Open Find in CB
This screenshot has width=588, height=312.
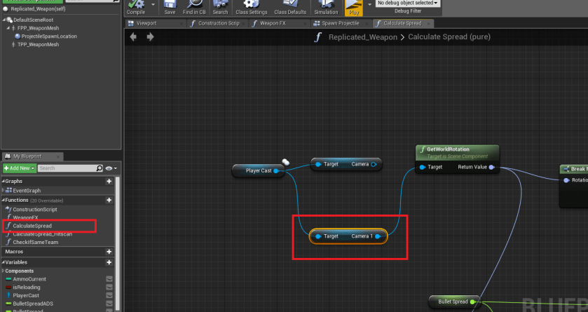(195, 7)
